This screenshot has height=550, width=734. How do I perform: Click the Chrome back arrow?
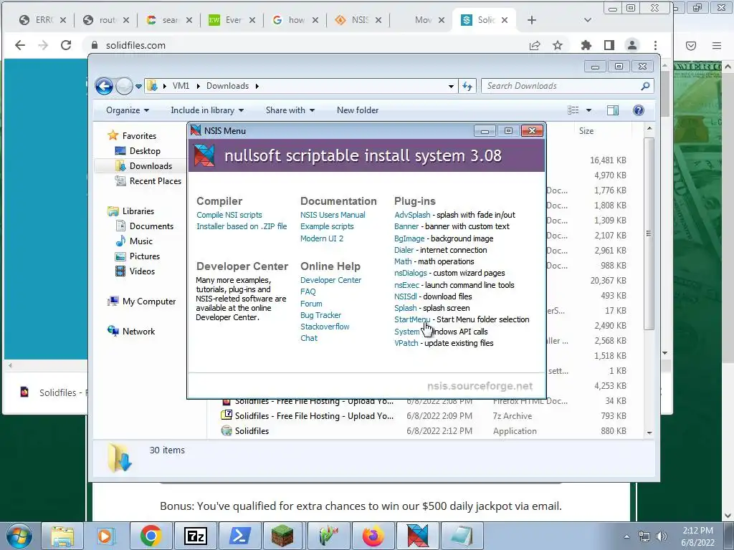(20, 45)
